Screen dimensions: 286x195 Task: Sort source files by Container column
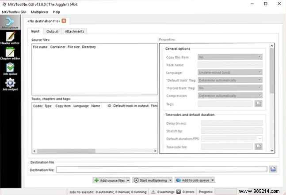(x=57, y=47)
